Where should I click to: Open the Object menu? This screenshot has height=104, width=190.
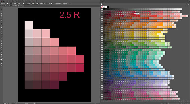click(x=13, y=1)
